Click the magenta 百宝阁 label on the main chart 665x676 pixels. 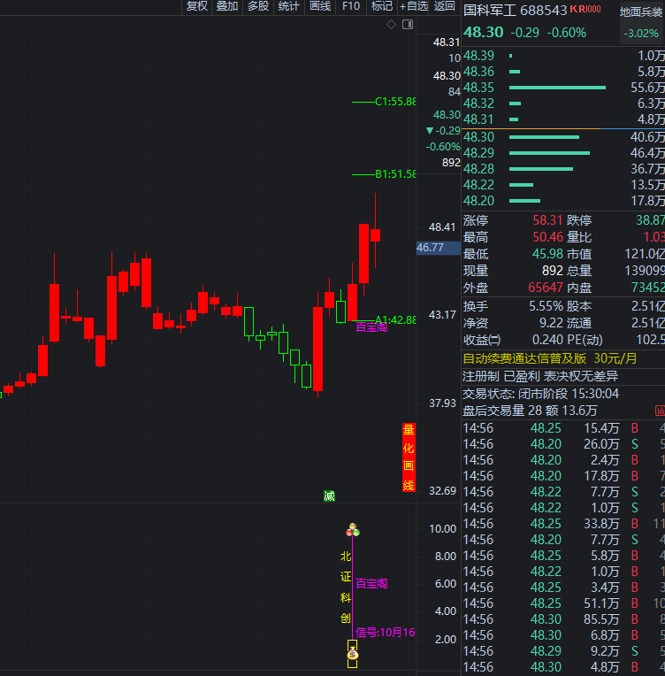(x=371, y=327)
